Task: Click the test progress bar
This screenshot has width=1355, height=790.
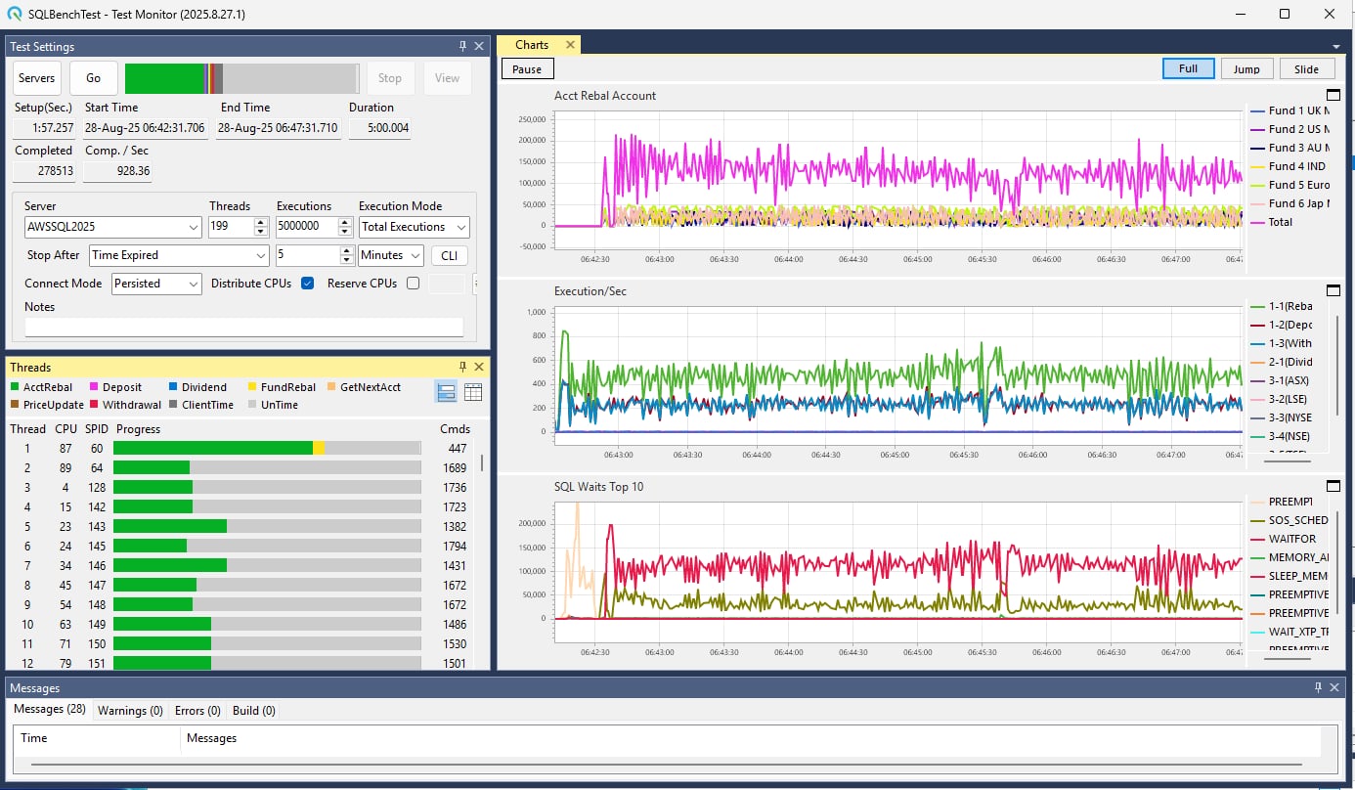Action: pyautogui.click(x=241, y=78)
